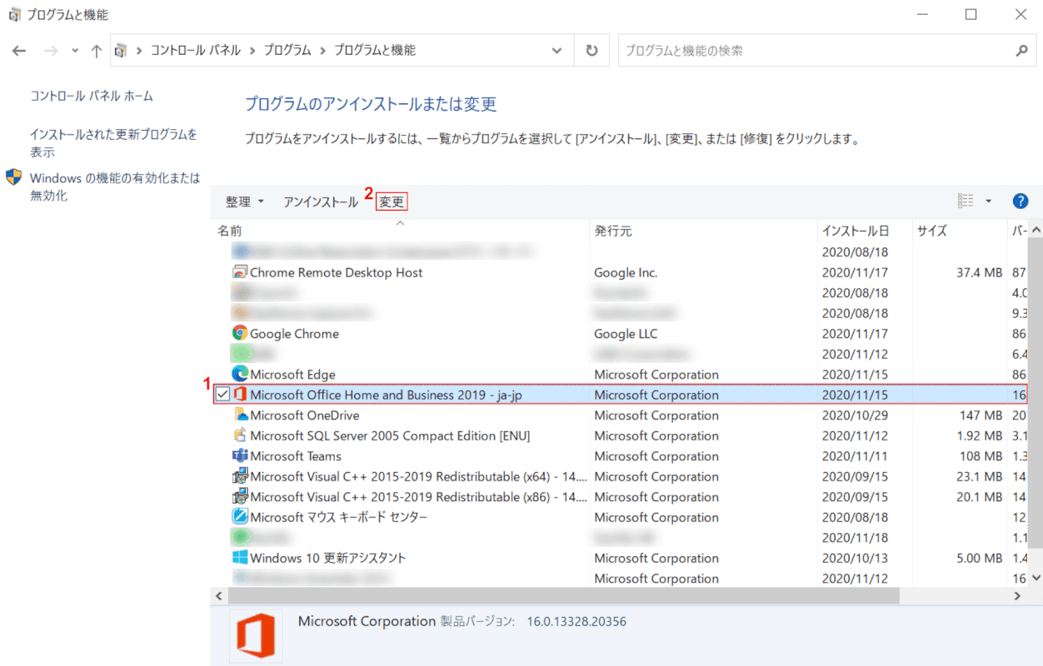Click the horizontal scrollbar right arrow

tap(1017, 596)
